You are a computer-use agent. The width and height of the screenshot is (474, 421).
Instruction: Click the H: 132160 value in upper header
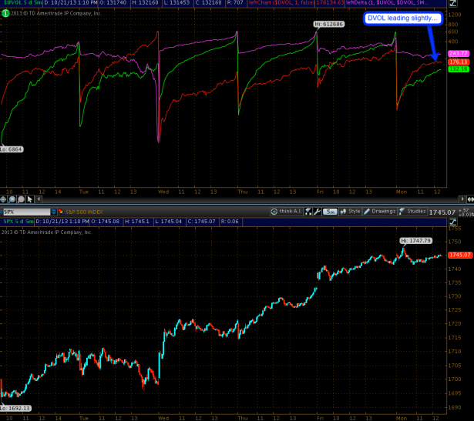(x=146, y=3)
